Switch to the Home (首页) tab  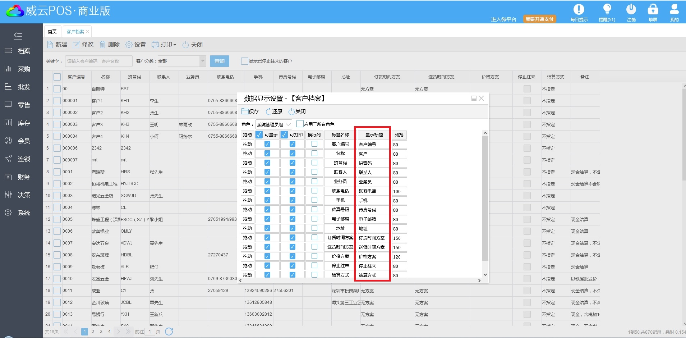click(x=52, y=32)
